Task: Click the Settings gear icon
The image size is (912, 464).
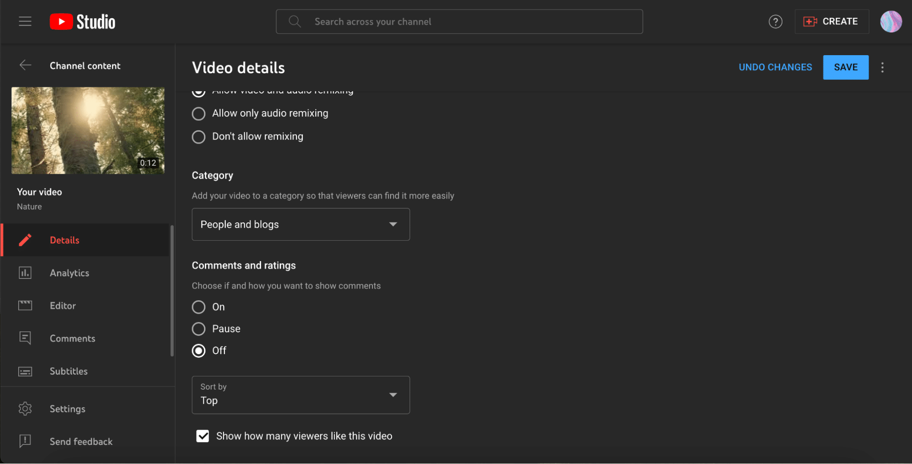Action: [25, 408]
